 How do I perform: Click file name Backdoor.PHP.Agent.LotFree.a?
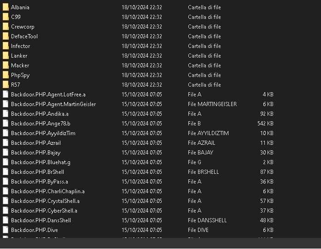[x=48, y=95]
